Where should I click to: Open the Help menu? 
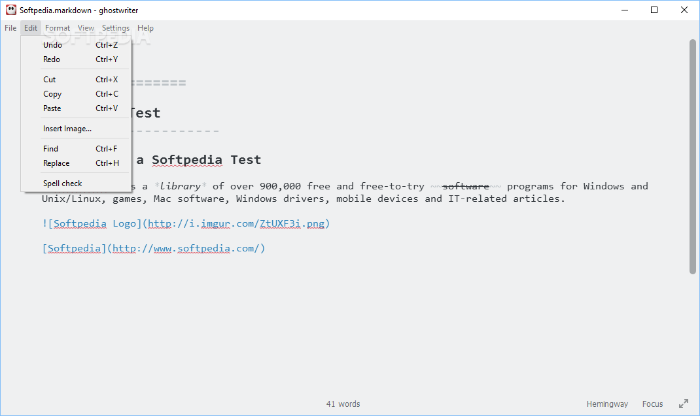pyautogui.click(x=145, y=28)
